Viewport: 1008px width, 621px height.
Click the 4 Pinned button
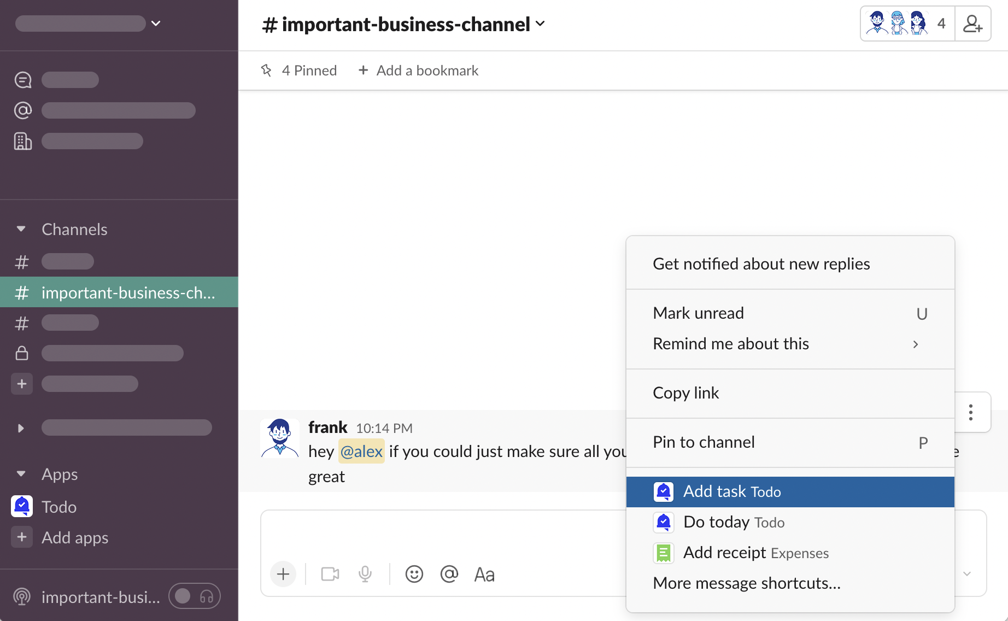click(299, 71)
